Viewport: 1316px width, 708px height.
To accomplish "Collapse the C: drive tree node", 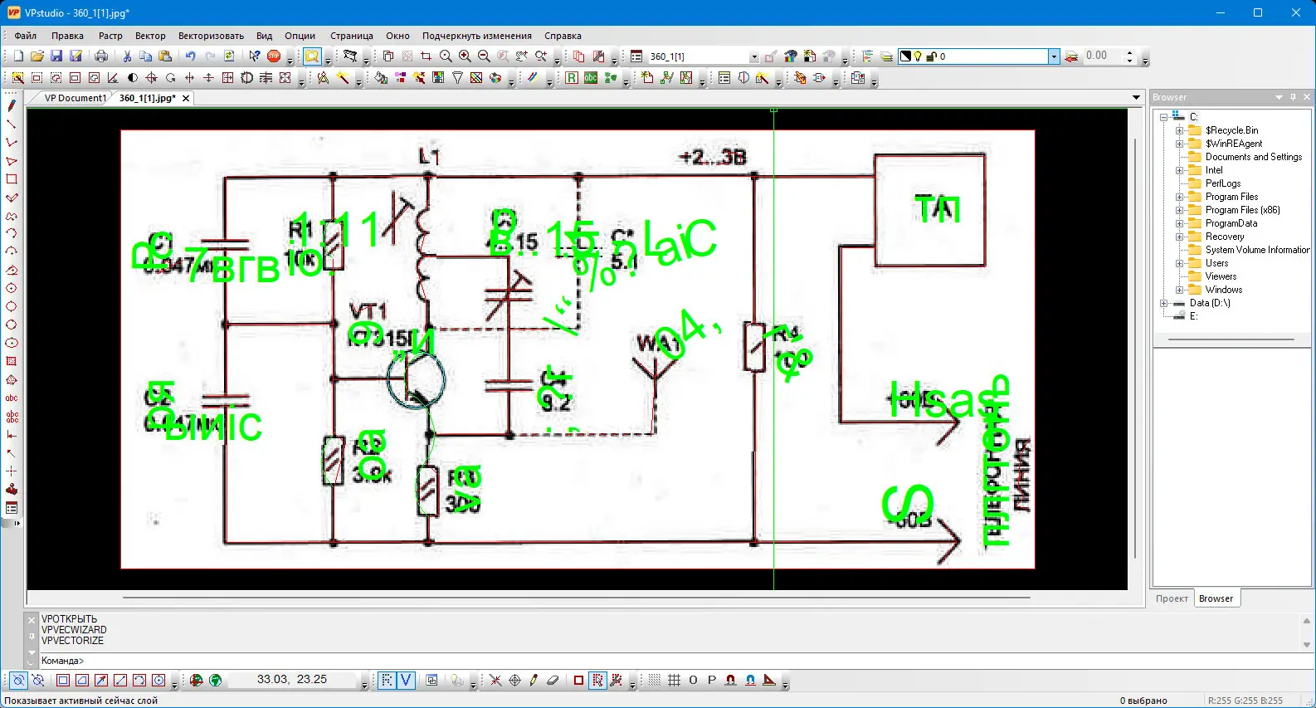I will click(1163, 117).
